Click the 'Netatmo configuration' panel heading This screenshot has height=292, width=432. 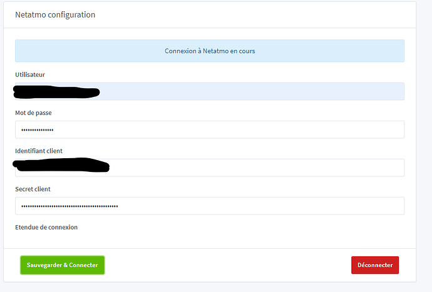[55, 14]
